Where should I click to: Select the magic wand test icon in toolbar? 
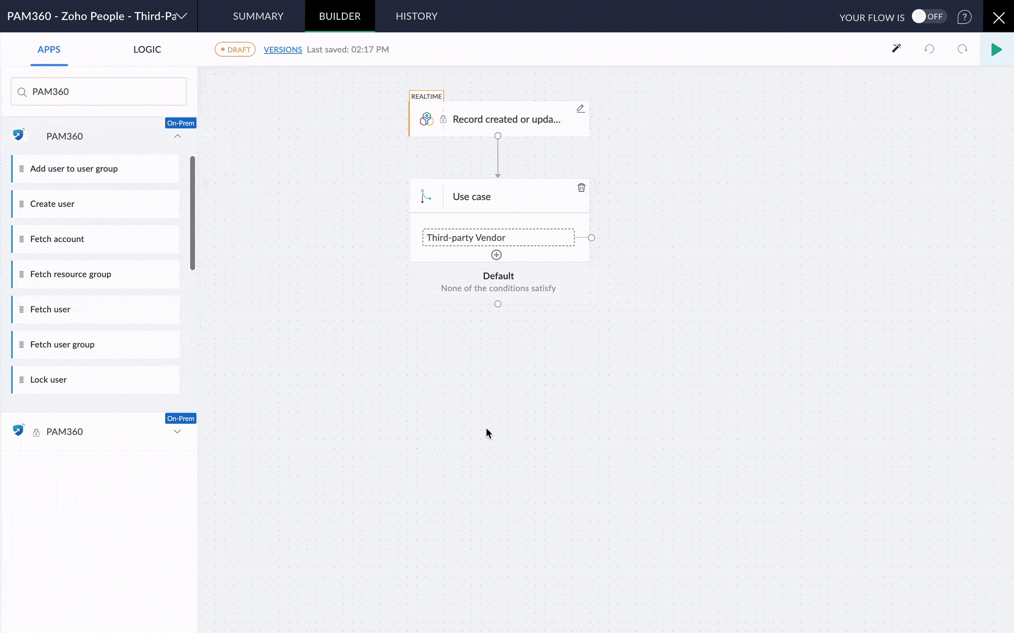pyautogui.click(x=896, y=49)
